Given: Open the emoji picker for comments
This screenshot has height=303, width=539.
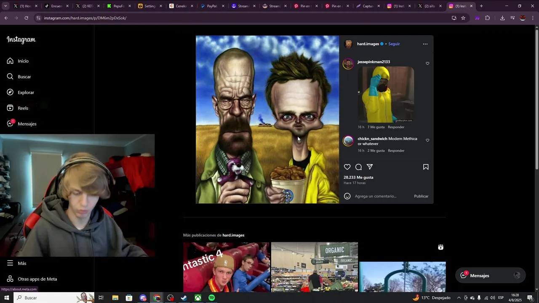Looking at the screenshot, I should 347,196.
